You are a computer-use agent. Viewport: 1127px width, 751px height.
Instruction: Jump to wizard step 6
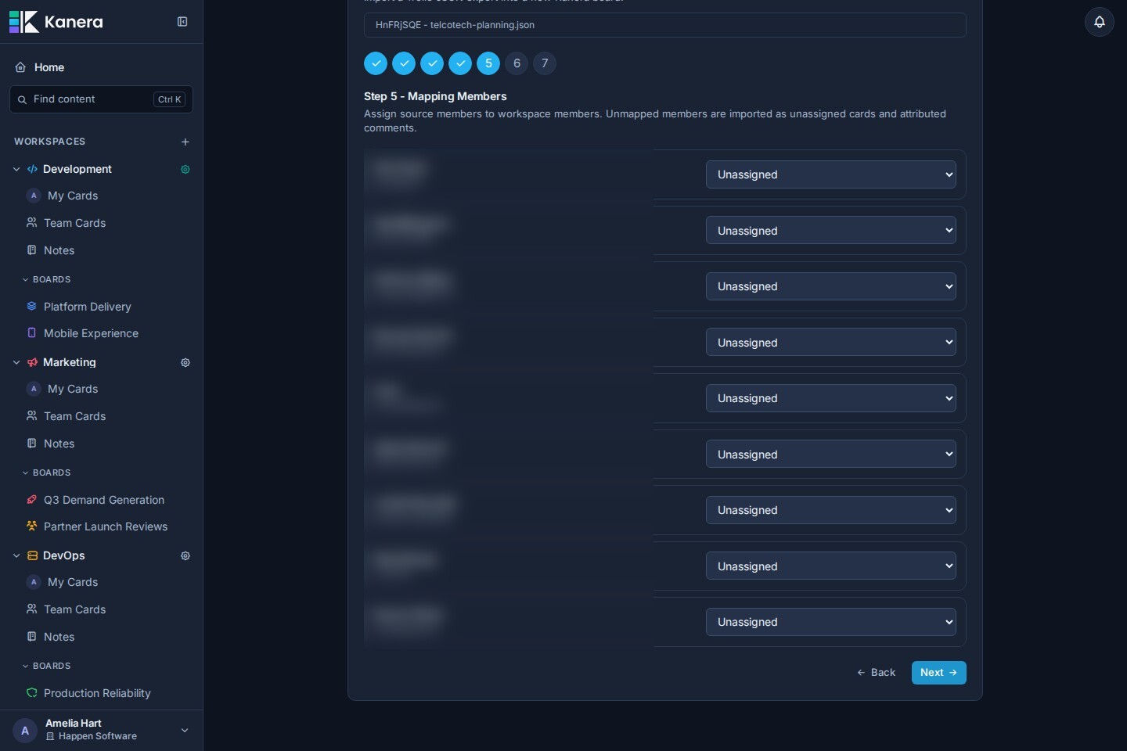click(x=517, y=63)
